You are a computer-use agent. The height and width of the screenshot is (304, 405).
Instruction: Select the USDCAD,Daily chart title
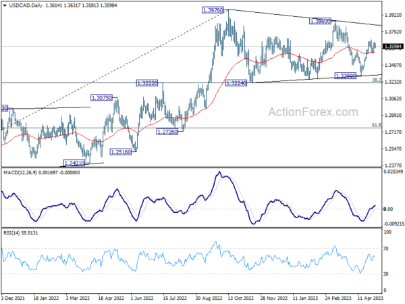[26, 5]
